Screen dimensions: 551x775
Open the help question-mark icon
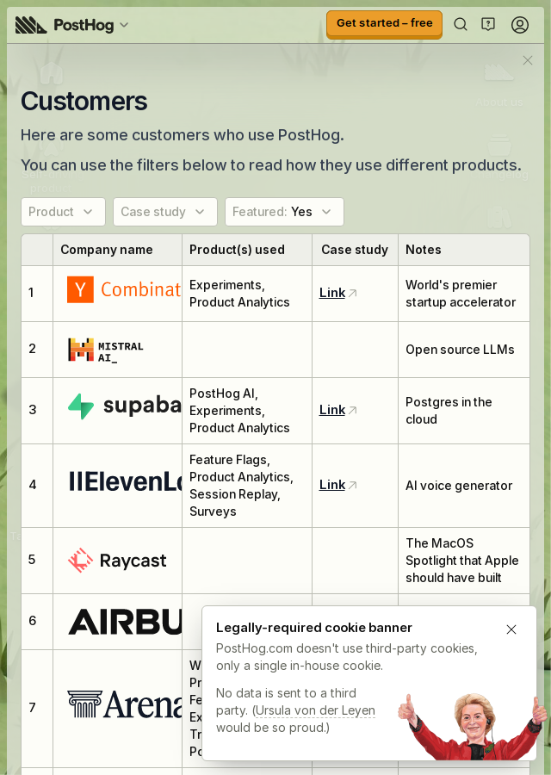(488, 24)
